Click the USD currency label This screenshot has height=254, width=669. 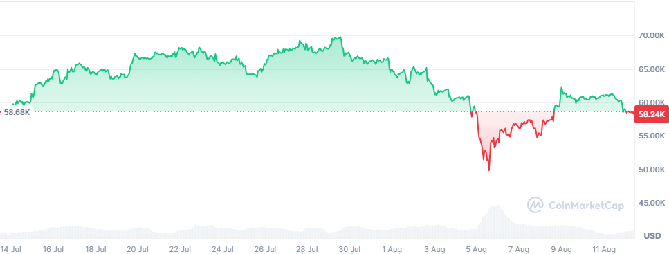click(652, 235)
